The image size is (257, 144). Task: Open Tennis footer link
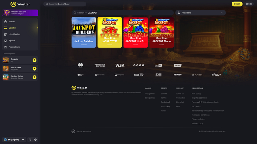[x=164, y=98]
